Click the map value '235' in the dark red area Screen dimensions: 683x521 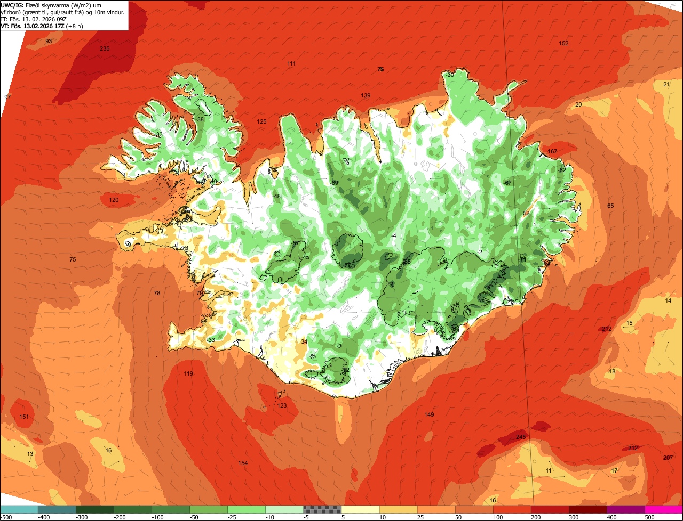tap(105, 49)
